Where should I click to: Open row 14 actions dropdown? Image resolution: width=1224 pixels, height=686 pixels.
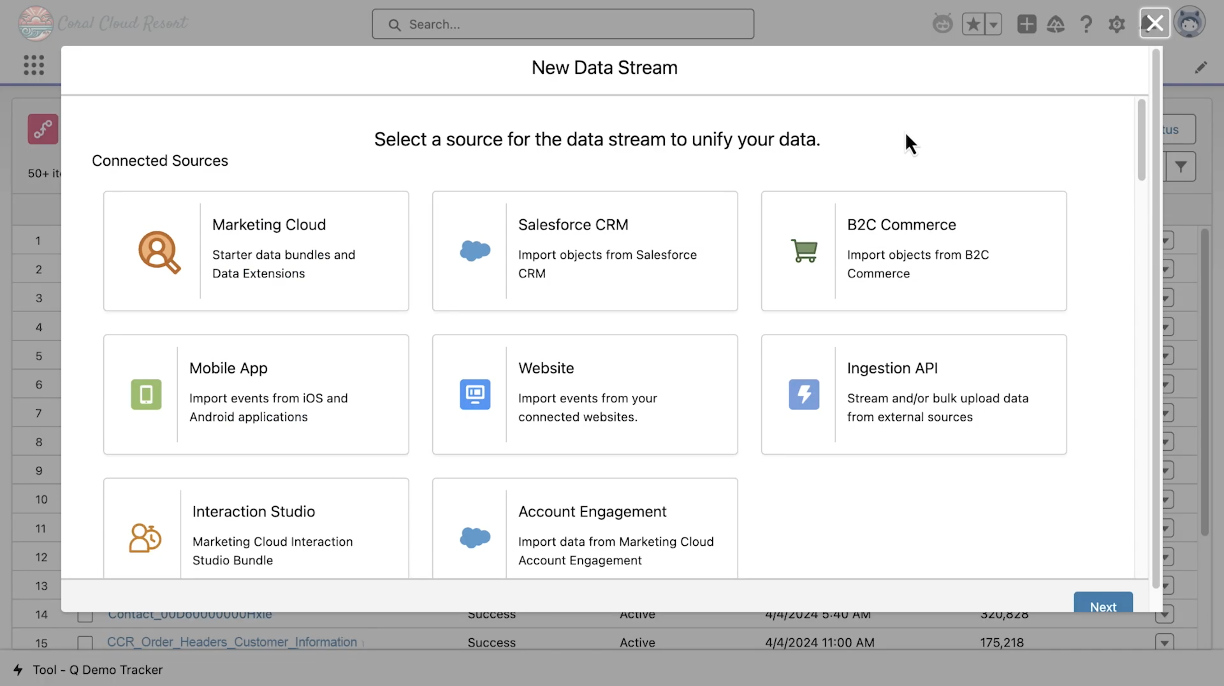[1164, 614]
